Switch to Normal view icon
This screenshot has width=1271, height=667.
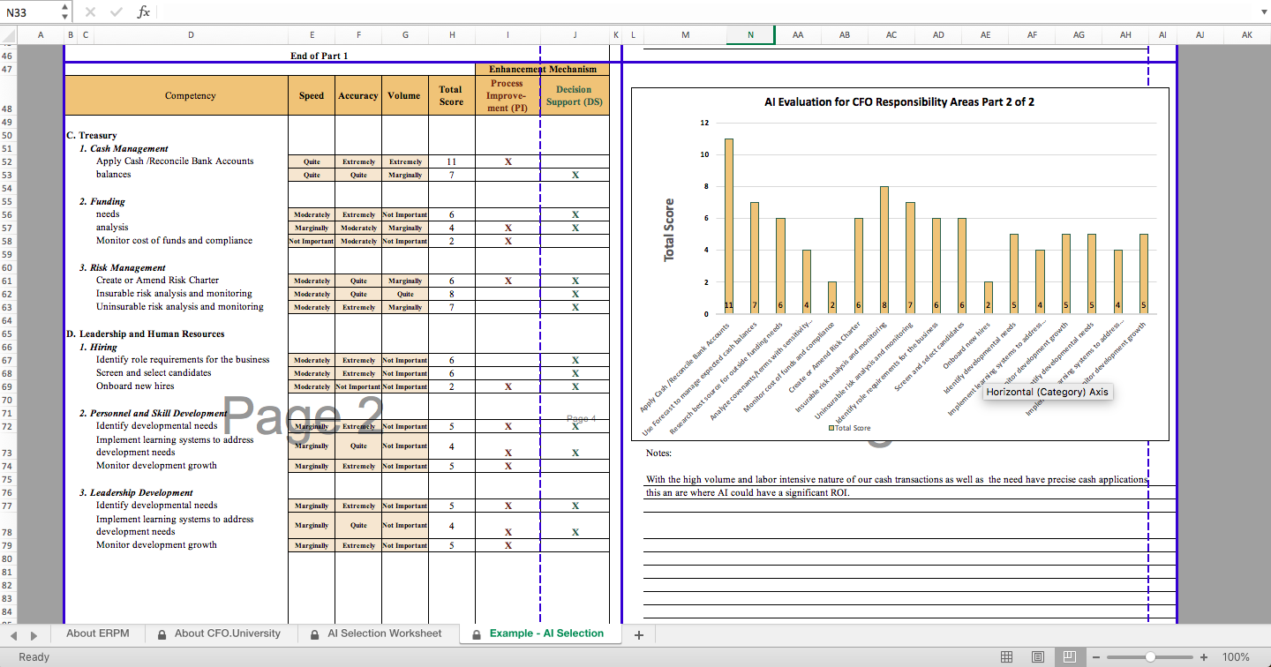pos(1007,657)
